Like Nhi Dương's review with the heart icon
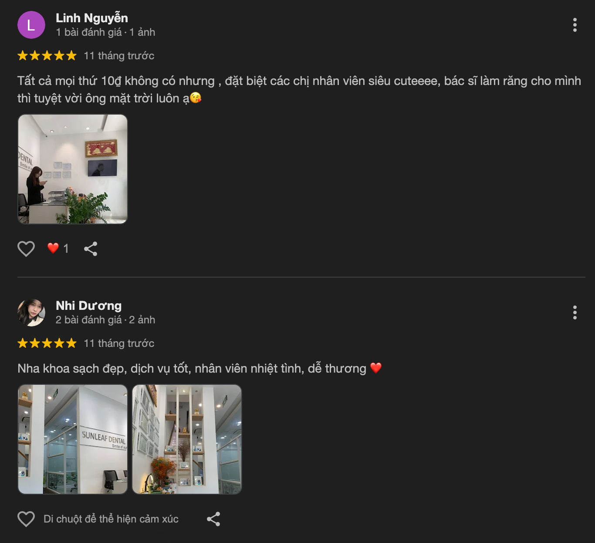 point(26,519)
